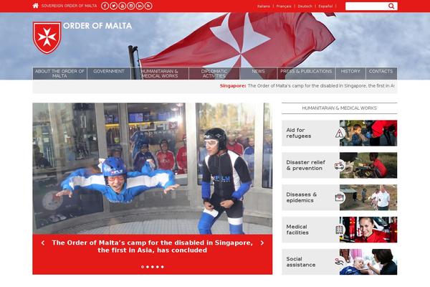Click the Diseases & epidemics medical kit icon
430x287 pixels.
click(x=340, y=197)
